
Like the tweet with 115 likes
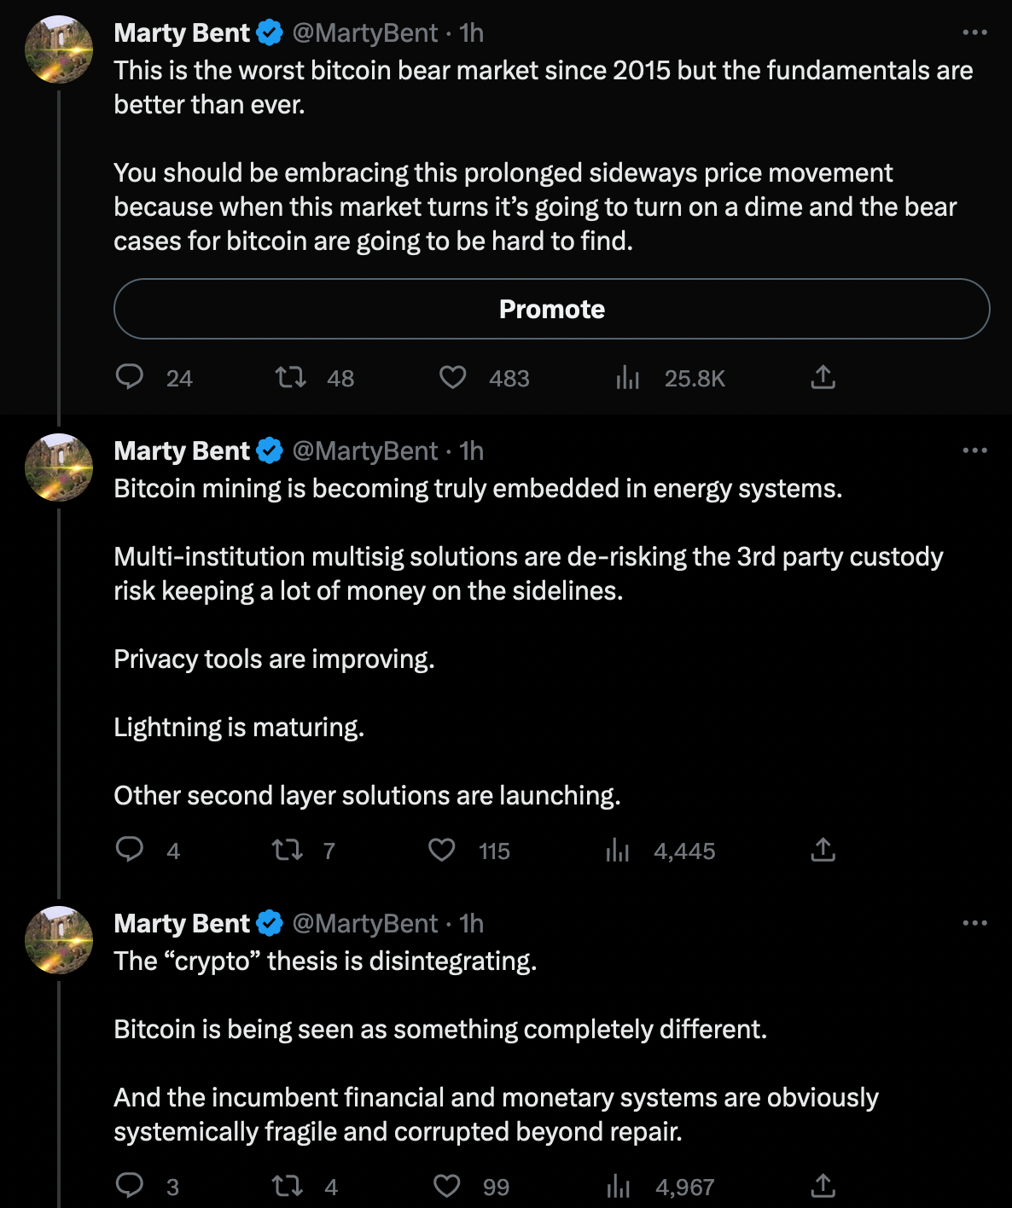pyautogui.click(x=441, y=850)
